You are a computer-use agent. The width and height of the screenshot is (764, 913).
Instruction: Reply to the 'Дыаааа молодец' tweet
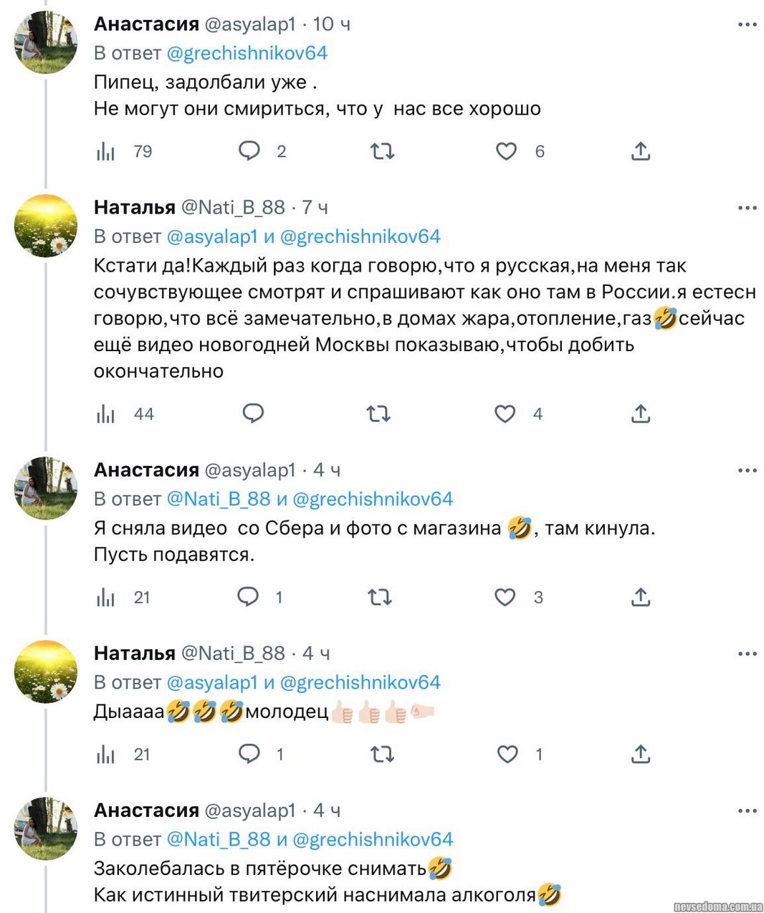click(249, 754)
